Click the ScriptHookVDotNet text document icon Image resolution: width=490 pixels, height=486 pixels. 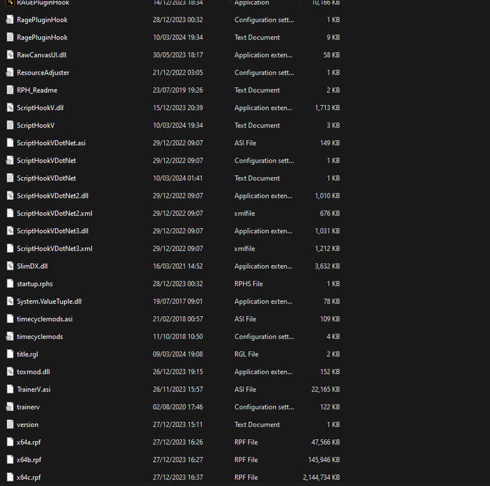pos(10,178)
